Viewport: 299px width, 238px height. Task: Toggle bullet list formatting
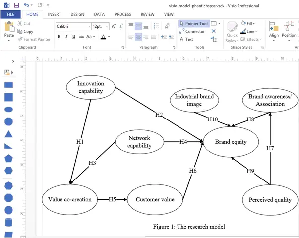click(x=156, y=26)
